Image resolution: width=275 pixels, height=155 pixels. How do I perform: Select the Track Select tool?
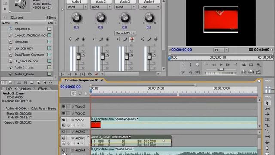267,108
